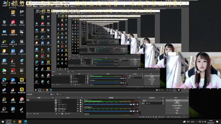
Task: Open OBS Studio desktop shortcut
Action: click(x=4, y=110)
